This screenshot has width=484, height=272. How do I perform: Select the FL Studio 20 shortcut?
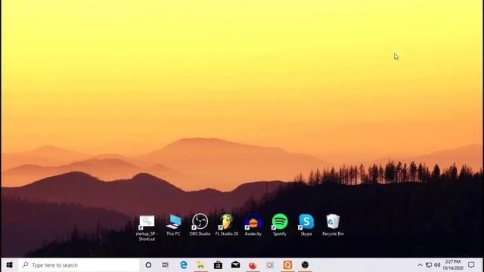(x=227, y=225)
